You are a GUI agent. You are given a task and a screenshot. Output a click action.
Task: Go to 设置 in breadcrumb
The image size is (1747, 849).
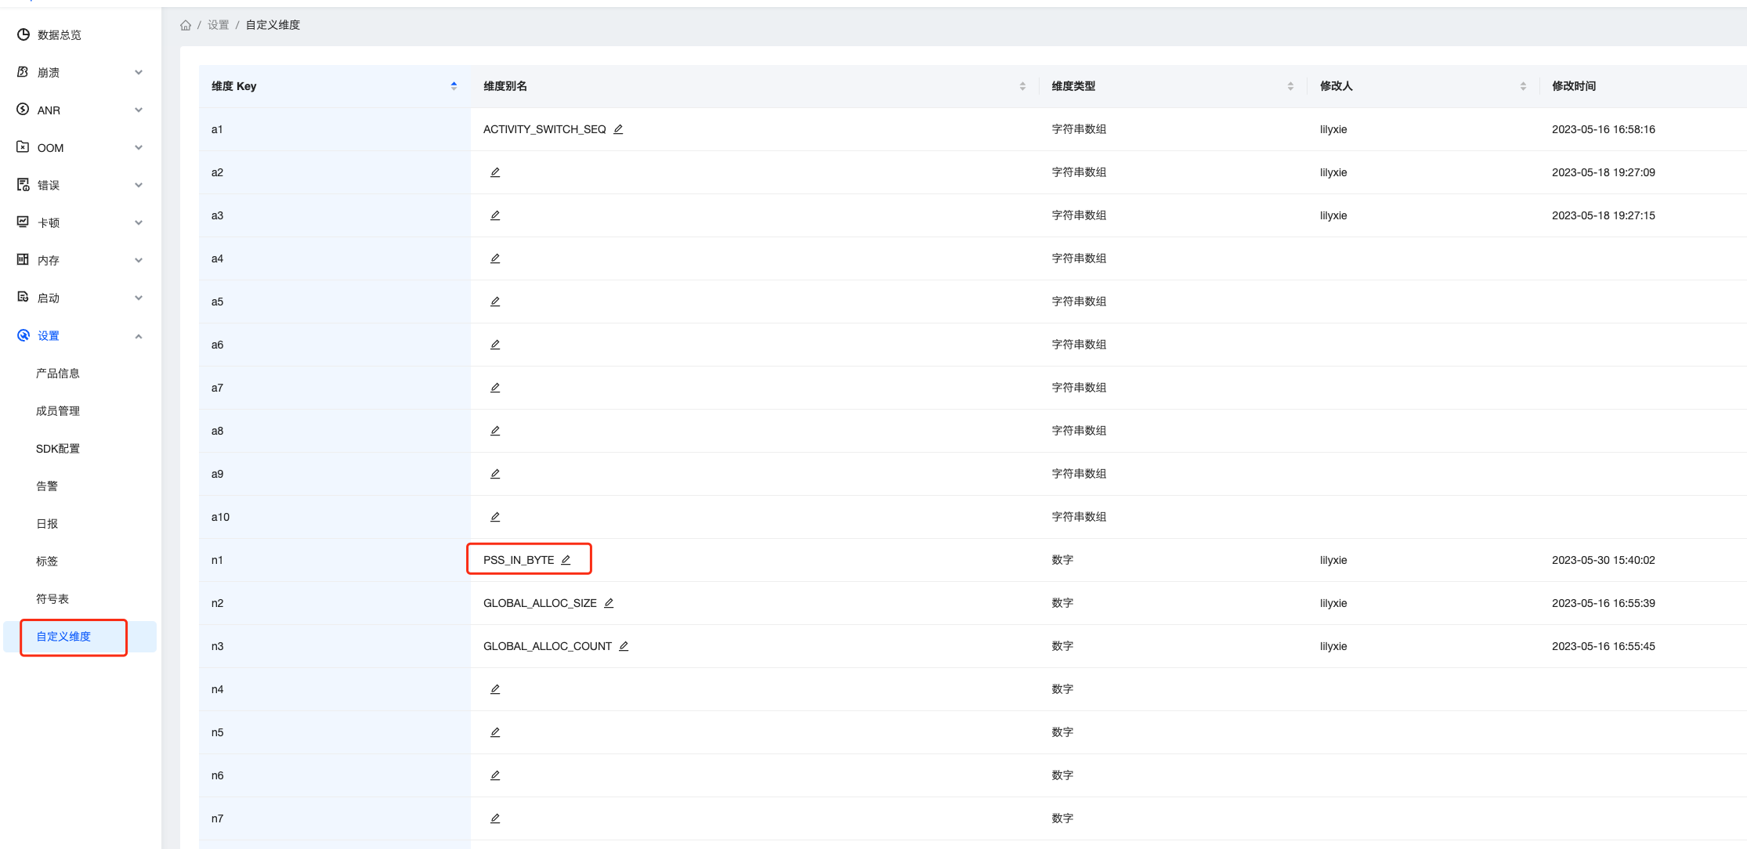[x=218, y=25]
